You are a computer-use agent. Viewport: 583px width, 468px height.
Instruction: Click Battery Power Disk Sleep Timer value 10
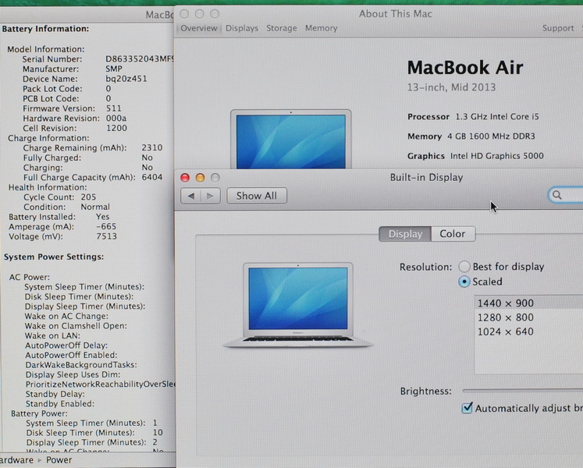click(x=158, y=433)
